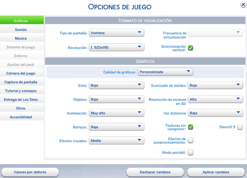
Task: Close the Opciones de juego dialog
Action: [x=243, y=5]
